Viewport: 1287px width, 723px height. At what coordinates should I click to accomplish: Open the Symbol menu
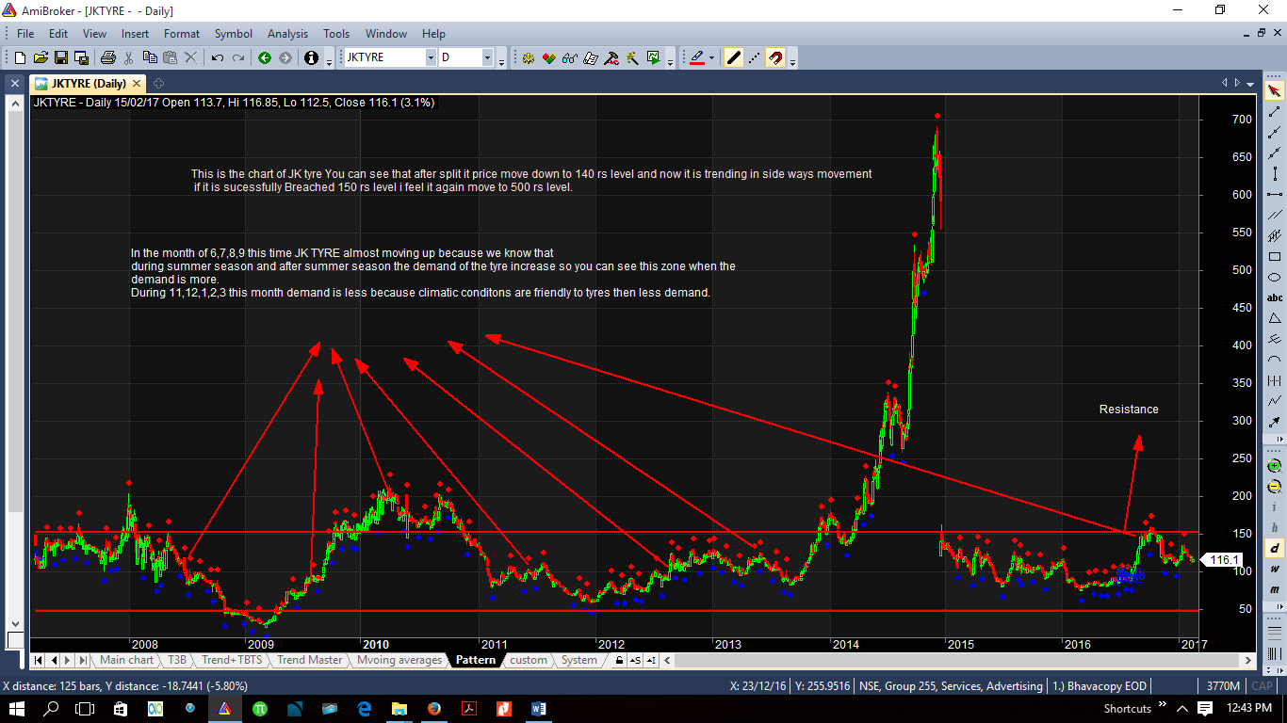pyautogui.click(x=234, y=33)
